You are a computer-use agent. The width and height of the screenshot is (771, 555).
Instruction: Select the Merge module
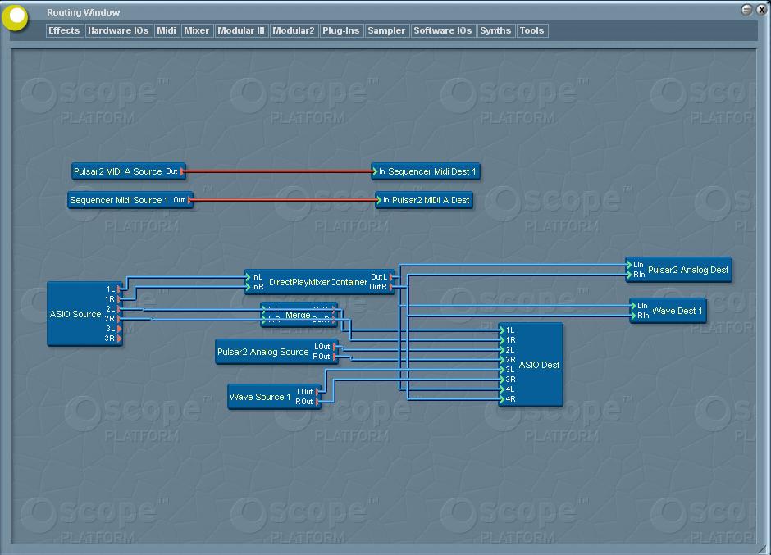(298, 315)
